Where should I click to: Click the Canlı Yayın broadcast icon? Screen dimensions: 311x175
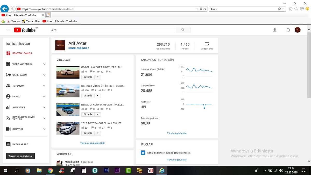click(x=8, y=75)
